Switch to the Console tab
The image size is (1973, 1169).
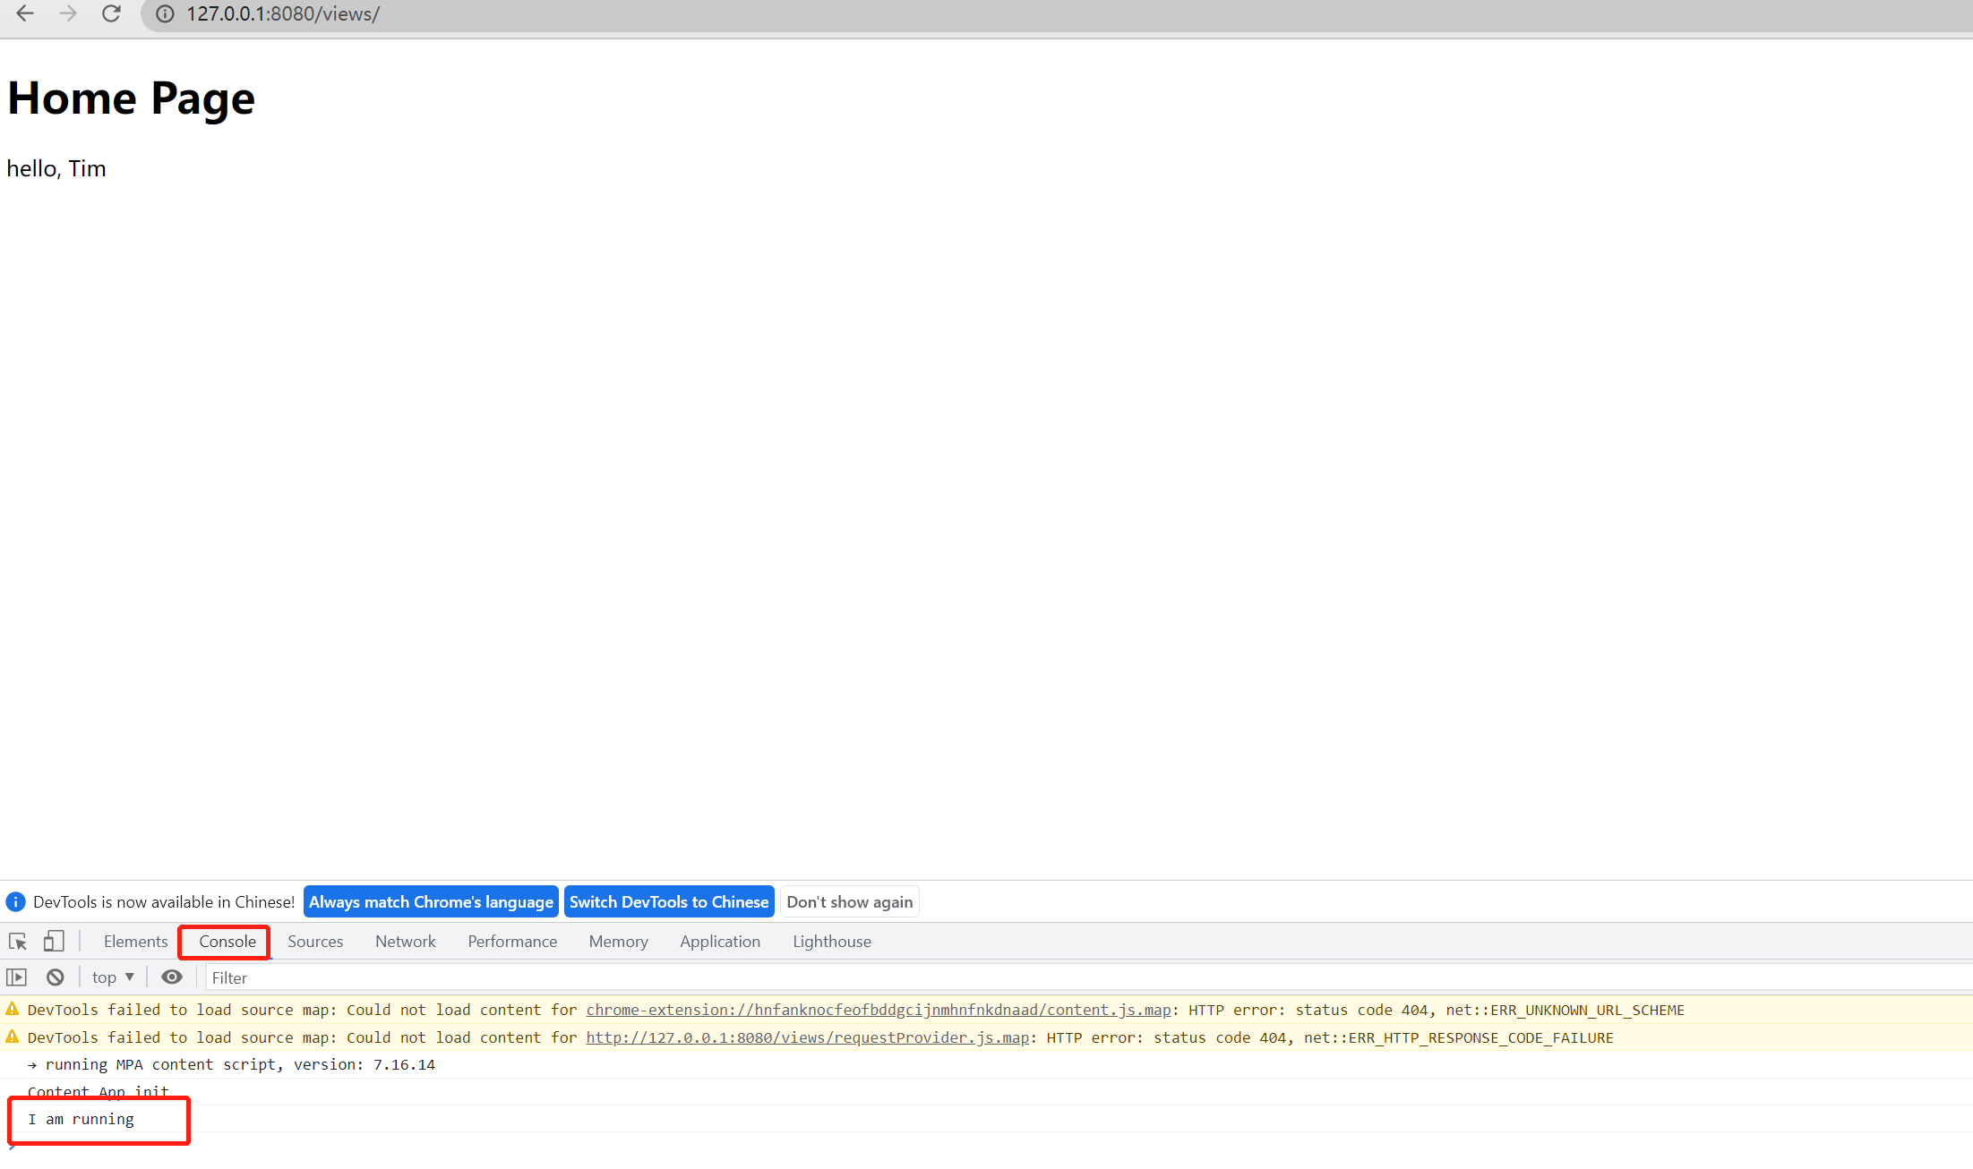coord(227,942)
